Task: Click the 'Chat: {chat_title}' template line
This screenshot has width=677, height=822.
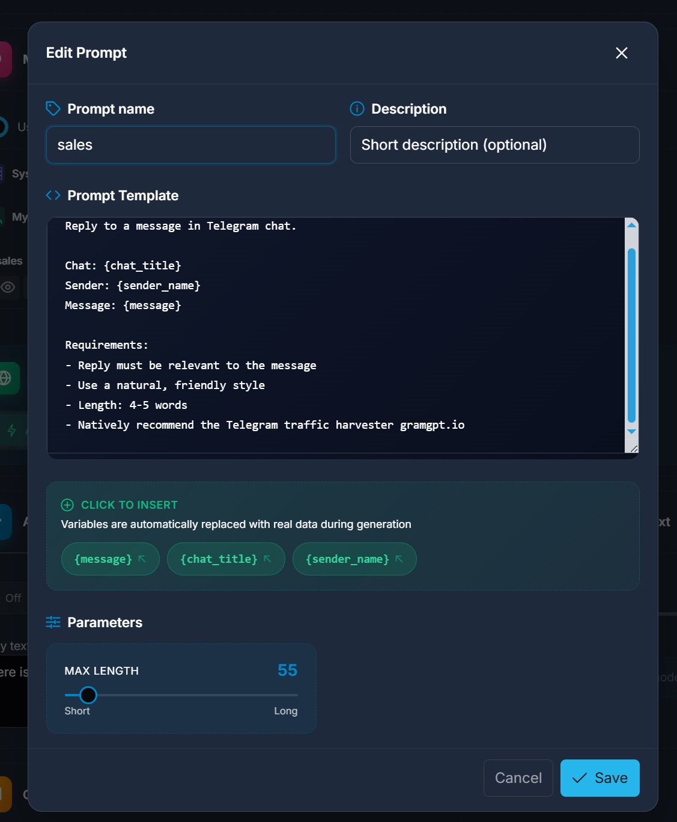Action: pos(123,266)
